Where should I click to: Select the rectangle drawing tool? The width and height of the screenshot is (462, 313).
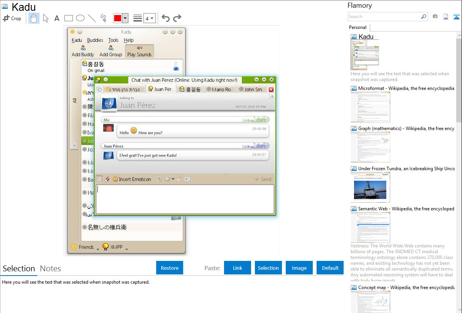(68, 18)
